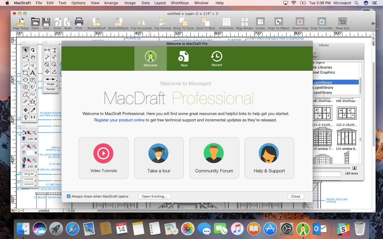
Task: Open the line weight 1 dropdown
Action: pyautogui.click(x=29, y=174)
